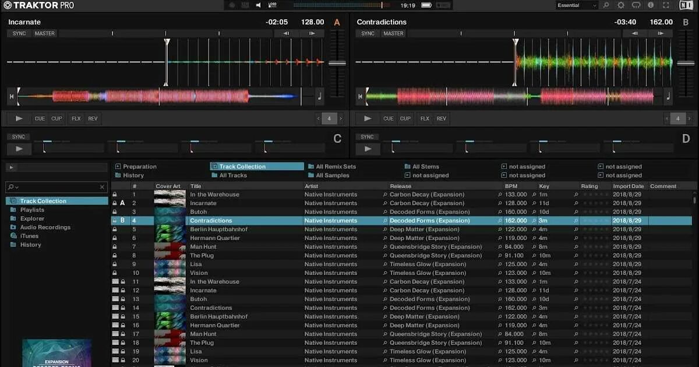
Task: Jump to track start on Deck A
Action: (x=12, y=97)
